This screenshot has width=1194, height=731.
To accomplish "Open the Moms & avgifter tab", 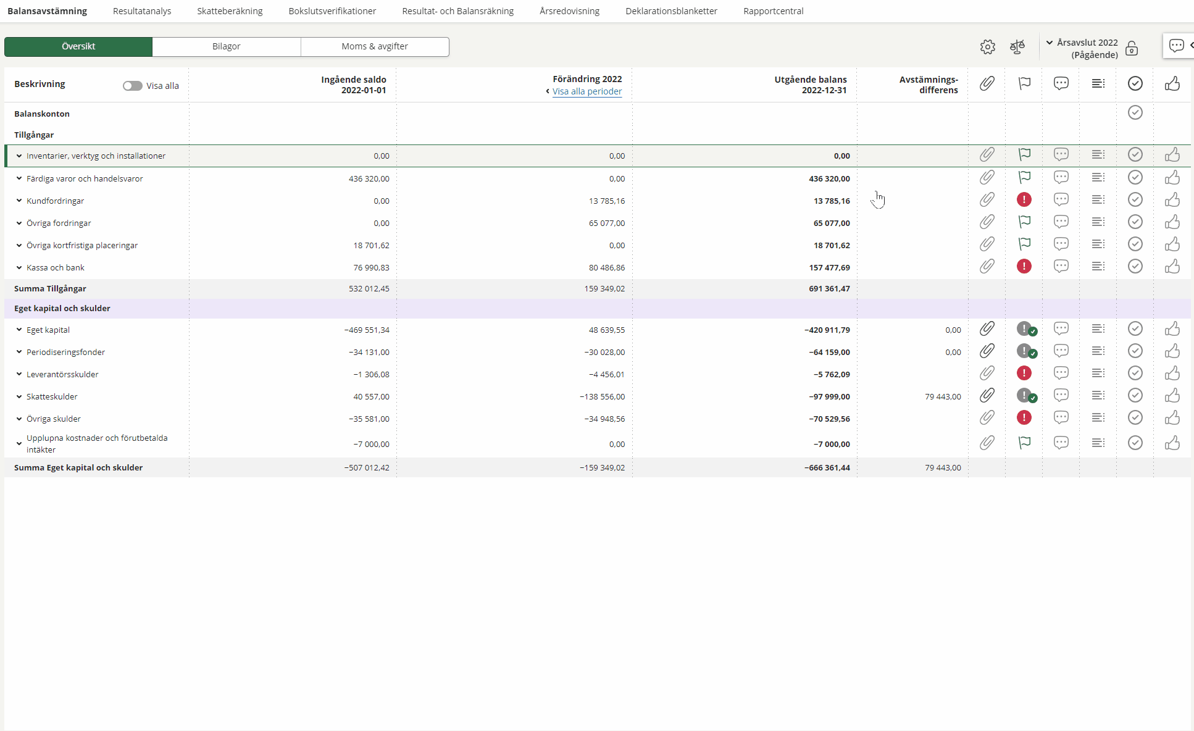I will click(x=375, y=47).
